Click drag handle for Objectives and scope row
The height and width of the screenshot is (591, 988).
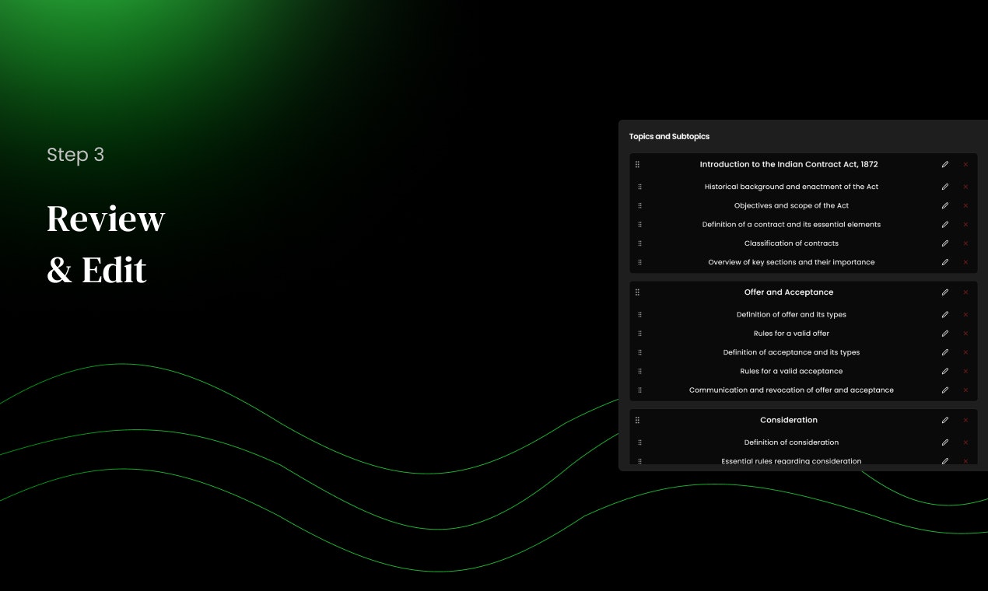tap(639, 205)
